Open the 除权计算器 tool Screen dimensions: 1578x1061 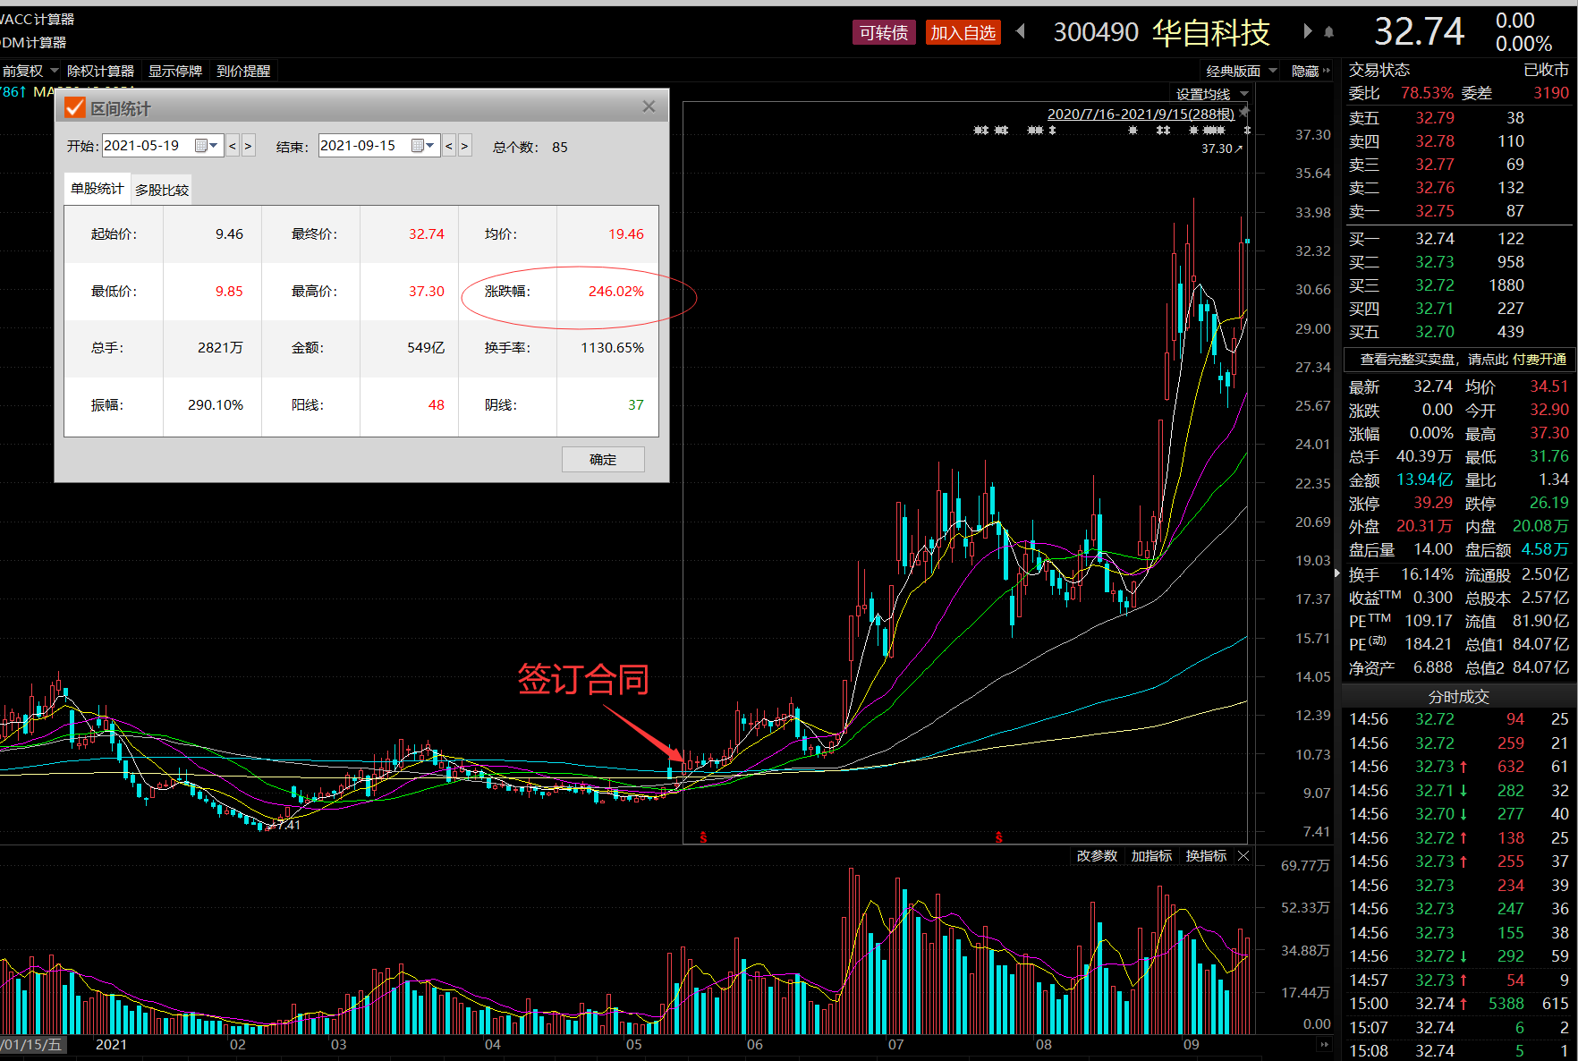100,71
